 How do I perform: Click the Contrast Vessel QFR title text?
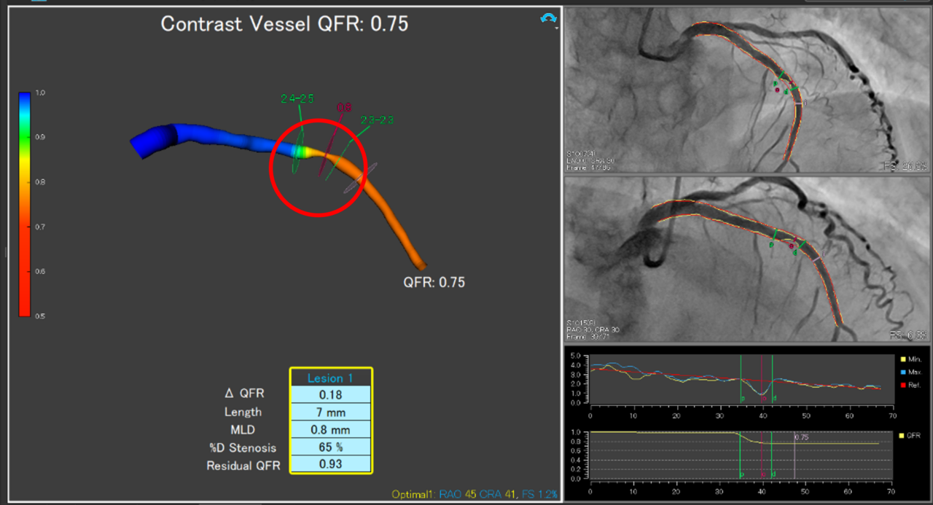(284, 24)
